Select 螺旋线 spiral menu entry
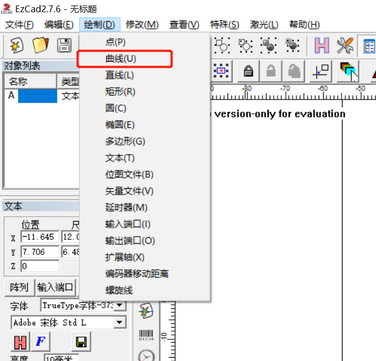Image resolution: width=376 pixels, height=361 pixels. pyautogui.click(x=145, y=290)
